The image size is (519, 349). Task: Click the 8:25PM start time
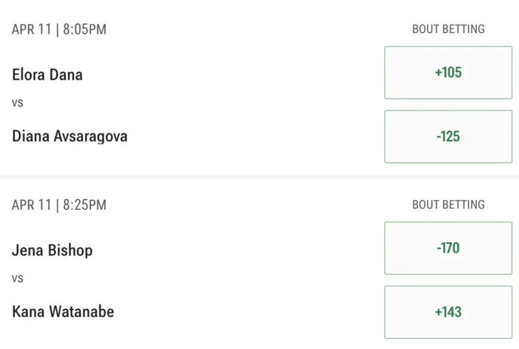[x=84, y=205]
